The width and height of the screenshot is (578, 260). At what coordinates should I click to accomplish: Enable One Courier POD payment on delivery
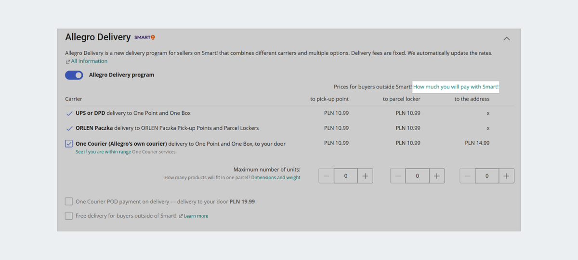pyautogui.click(x=69, y=201)
